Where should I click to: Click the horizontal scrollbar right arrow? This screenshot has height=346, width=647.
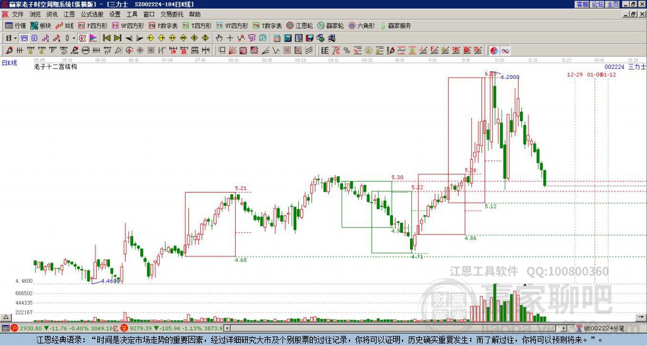[x=564, y=328]
